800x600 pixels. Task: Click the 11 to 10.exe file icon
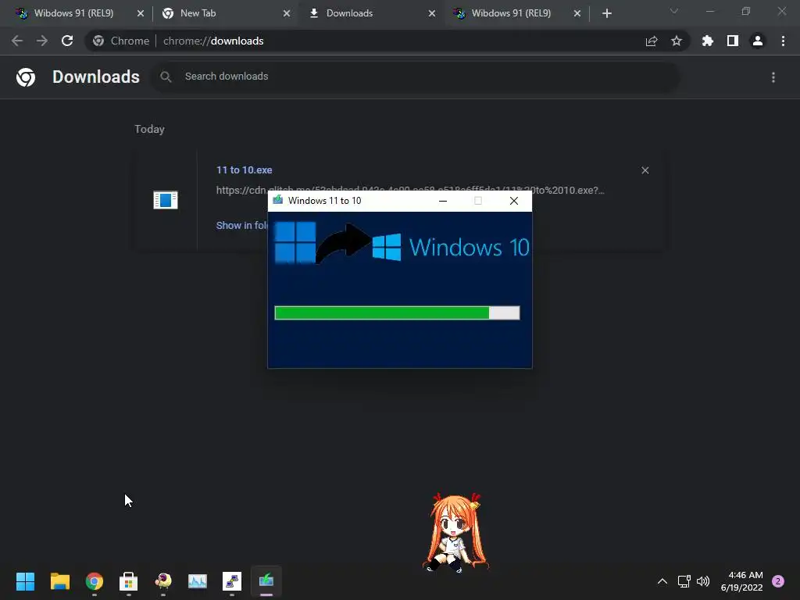point(166,199)
